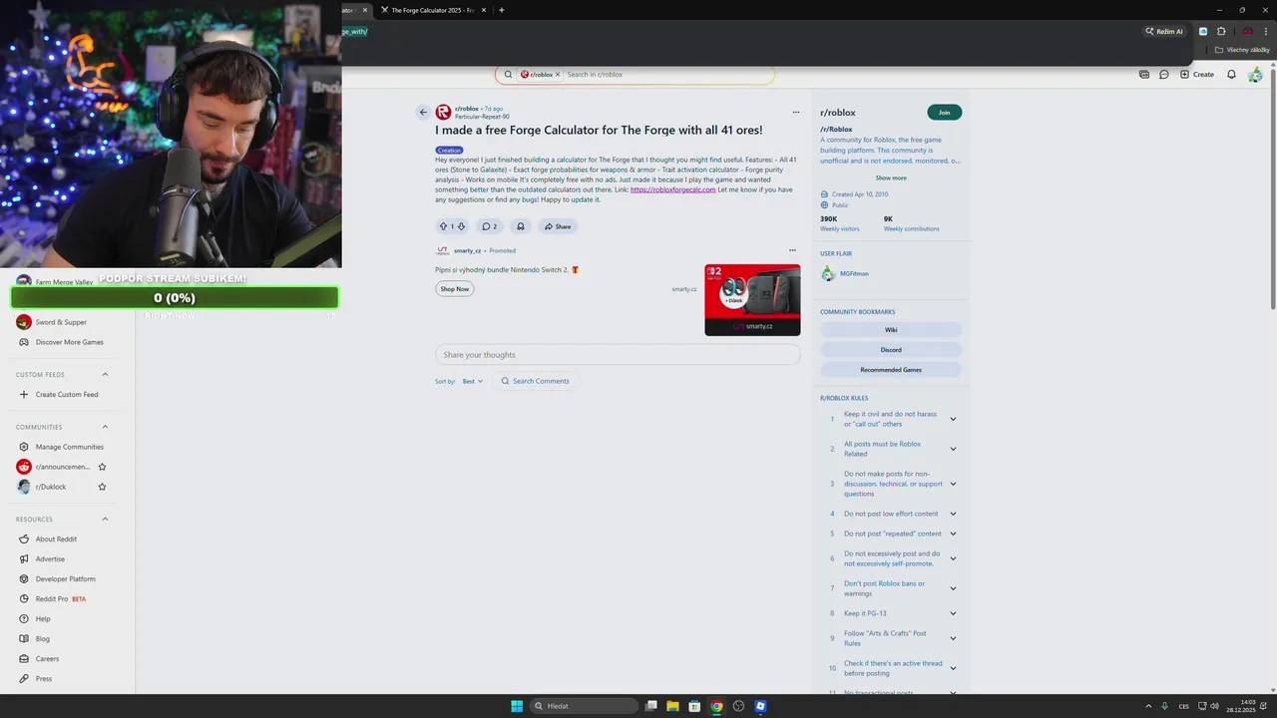This screenshot has height=718, width=1277.
Task: Expand rule 4 low effort content
Action: point(953,514)
